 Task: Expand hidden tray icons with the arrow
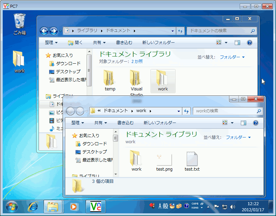(208, 207)
